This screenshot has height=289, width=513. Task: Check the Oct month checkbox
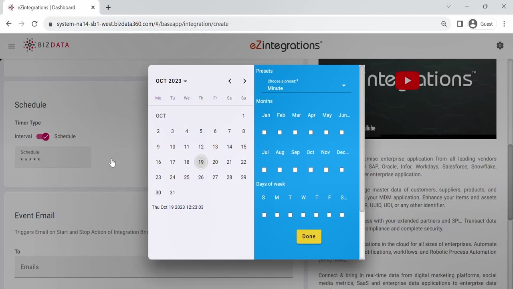pos(311,170)
